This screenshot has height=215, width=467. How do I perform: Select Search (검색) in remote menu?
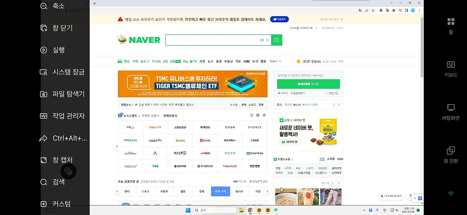[x=53, y=182]
